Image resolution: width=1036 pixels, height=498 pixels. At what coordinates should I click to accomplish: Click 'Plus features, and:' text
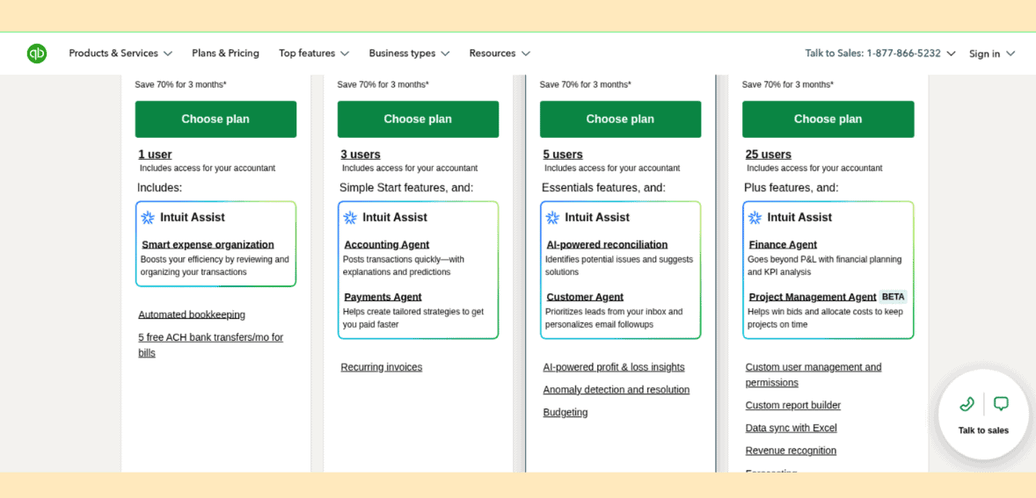[791, 188]
